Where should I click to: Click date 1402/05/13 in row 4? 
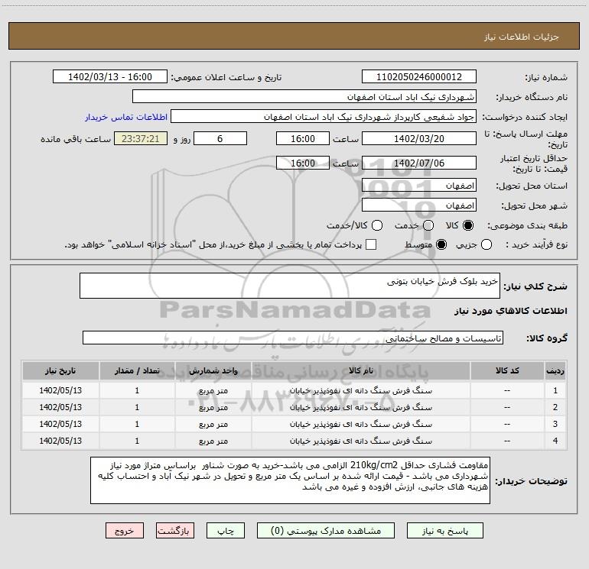(x=60, y=441)
